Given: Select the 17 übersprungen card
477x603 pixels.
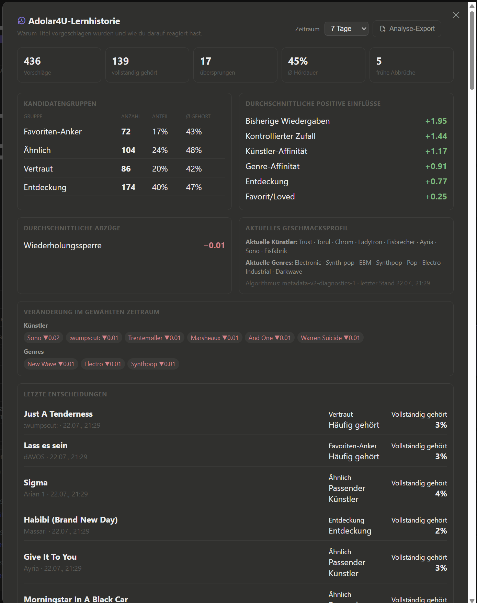Looking at the screenshot, I should 235,65.
